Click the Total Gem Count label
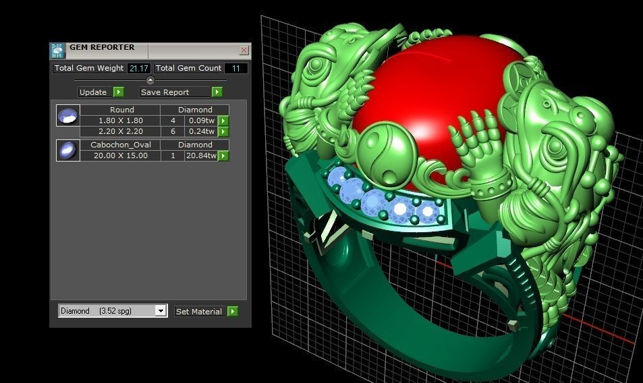The image size is (643, 383). click(x=188, y=69)
